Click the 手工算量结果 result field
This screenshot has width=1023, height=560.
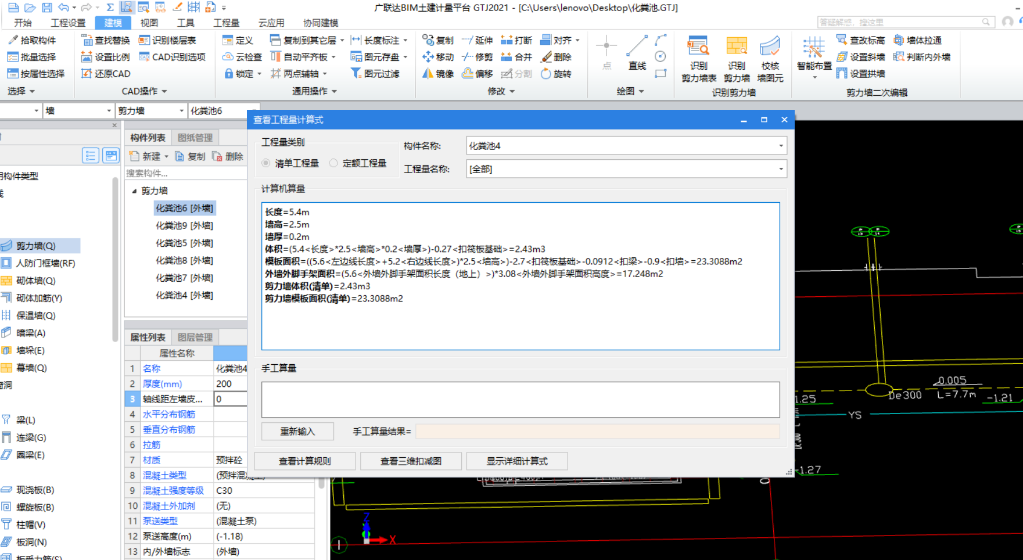coord(598,431)
